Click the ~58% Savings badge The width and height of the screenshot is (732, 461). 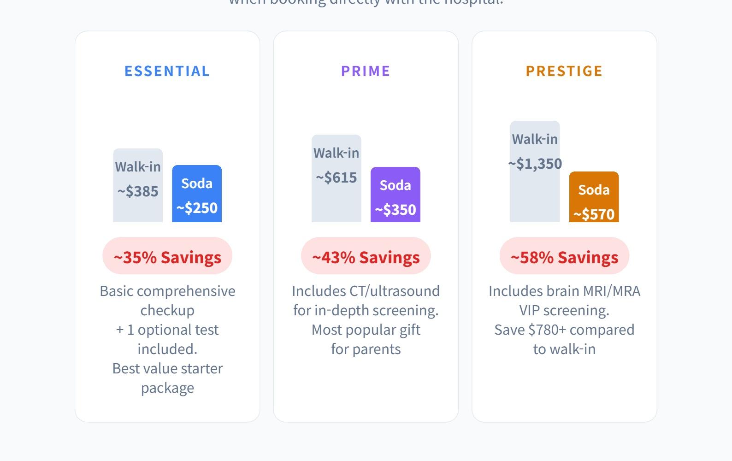tap(564, 256)
